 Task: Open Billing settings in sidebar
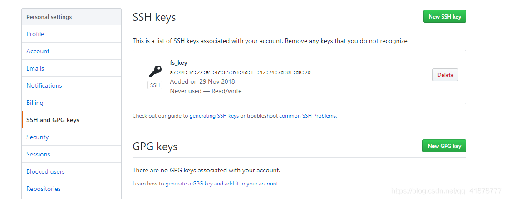pyautogui.click(x=71, y=103)
